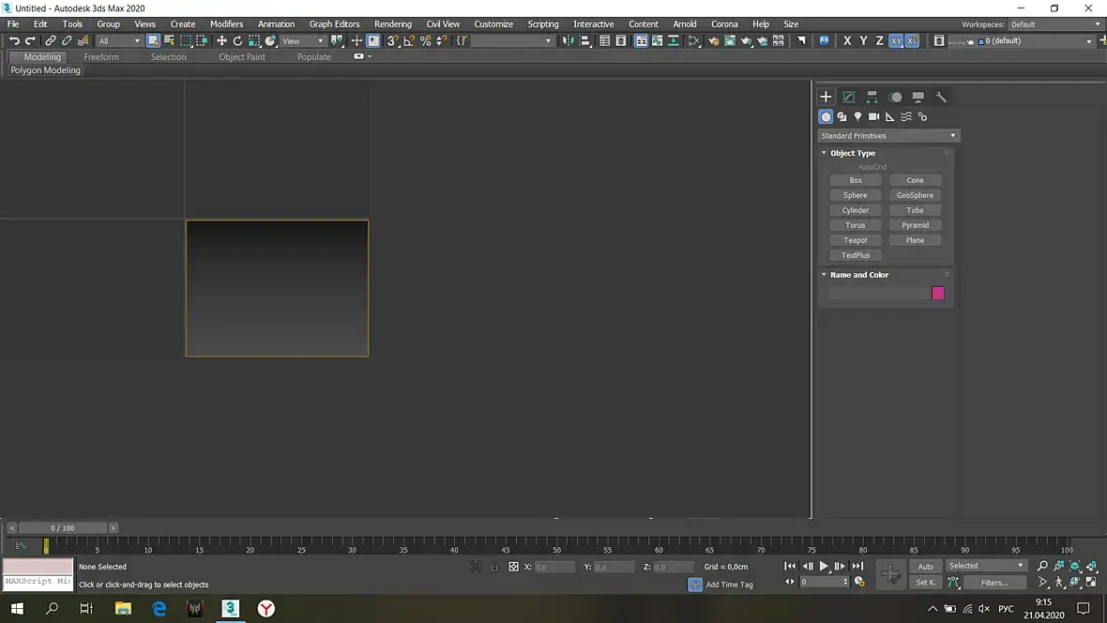Open the Modify panel tab icon
1107x623 pixels.
click(x=849, y=97)
